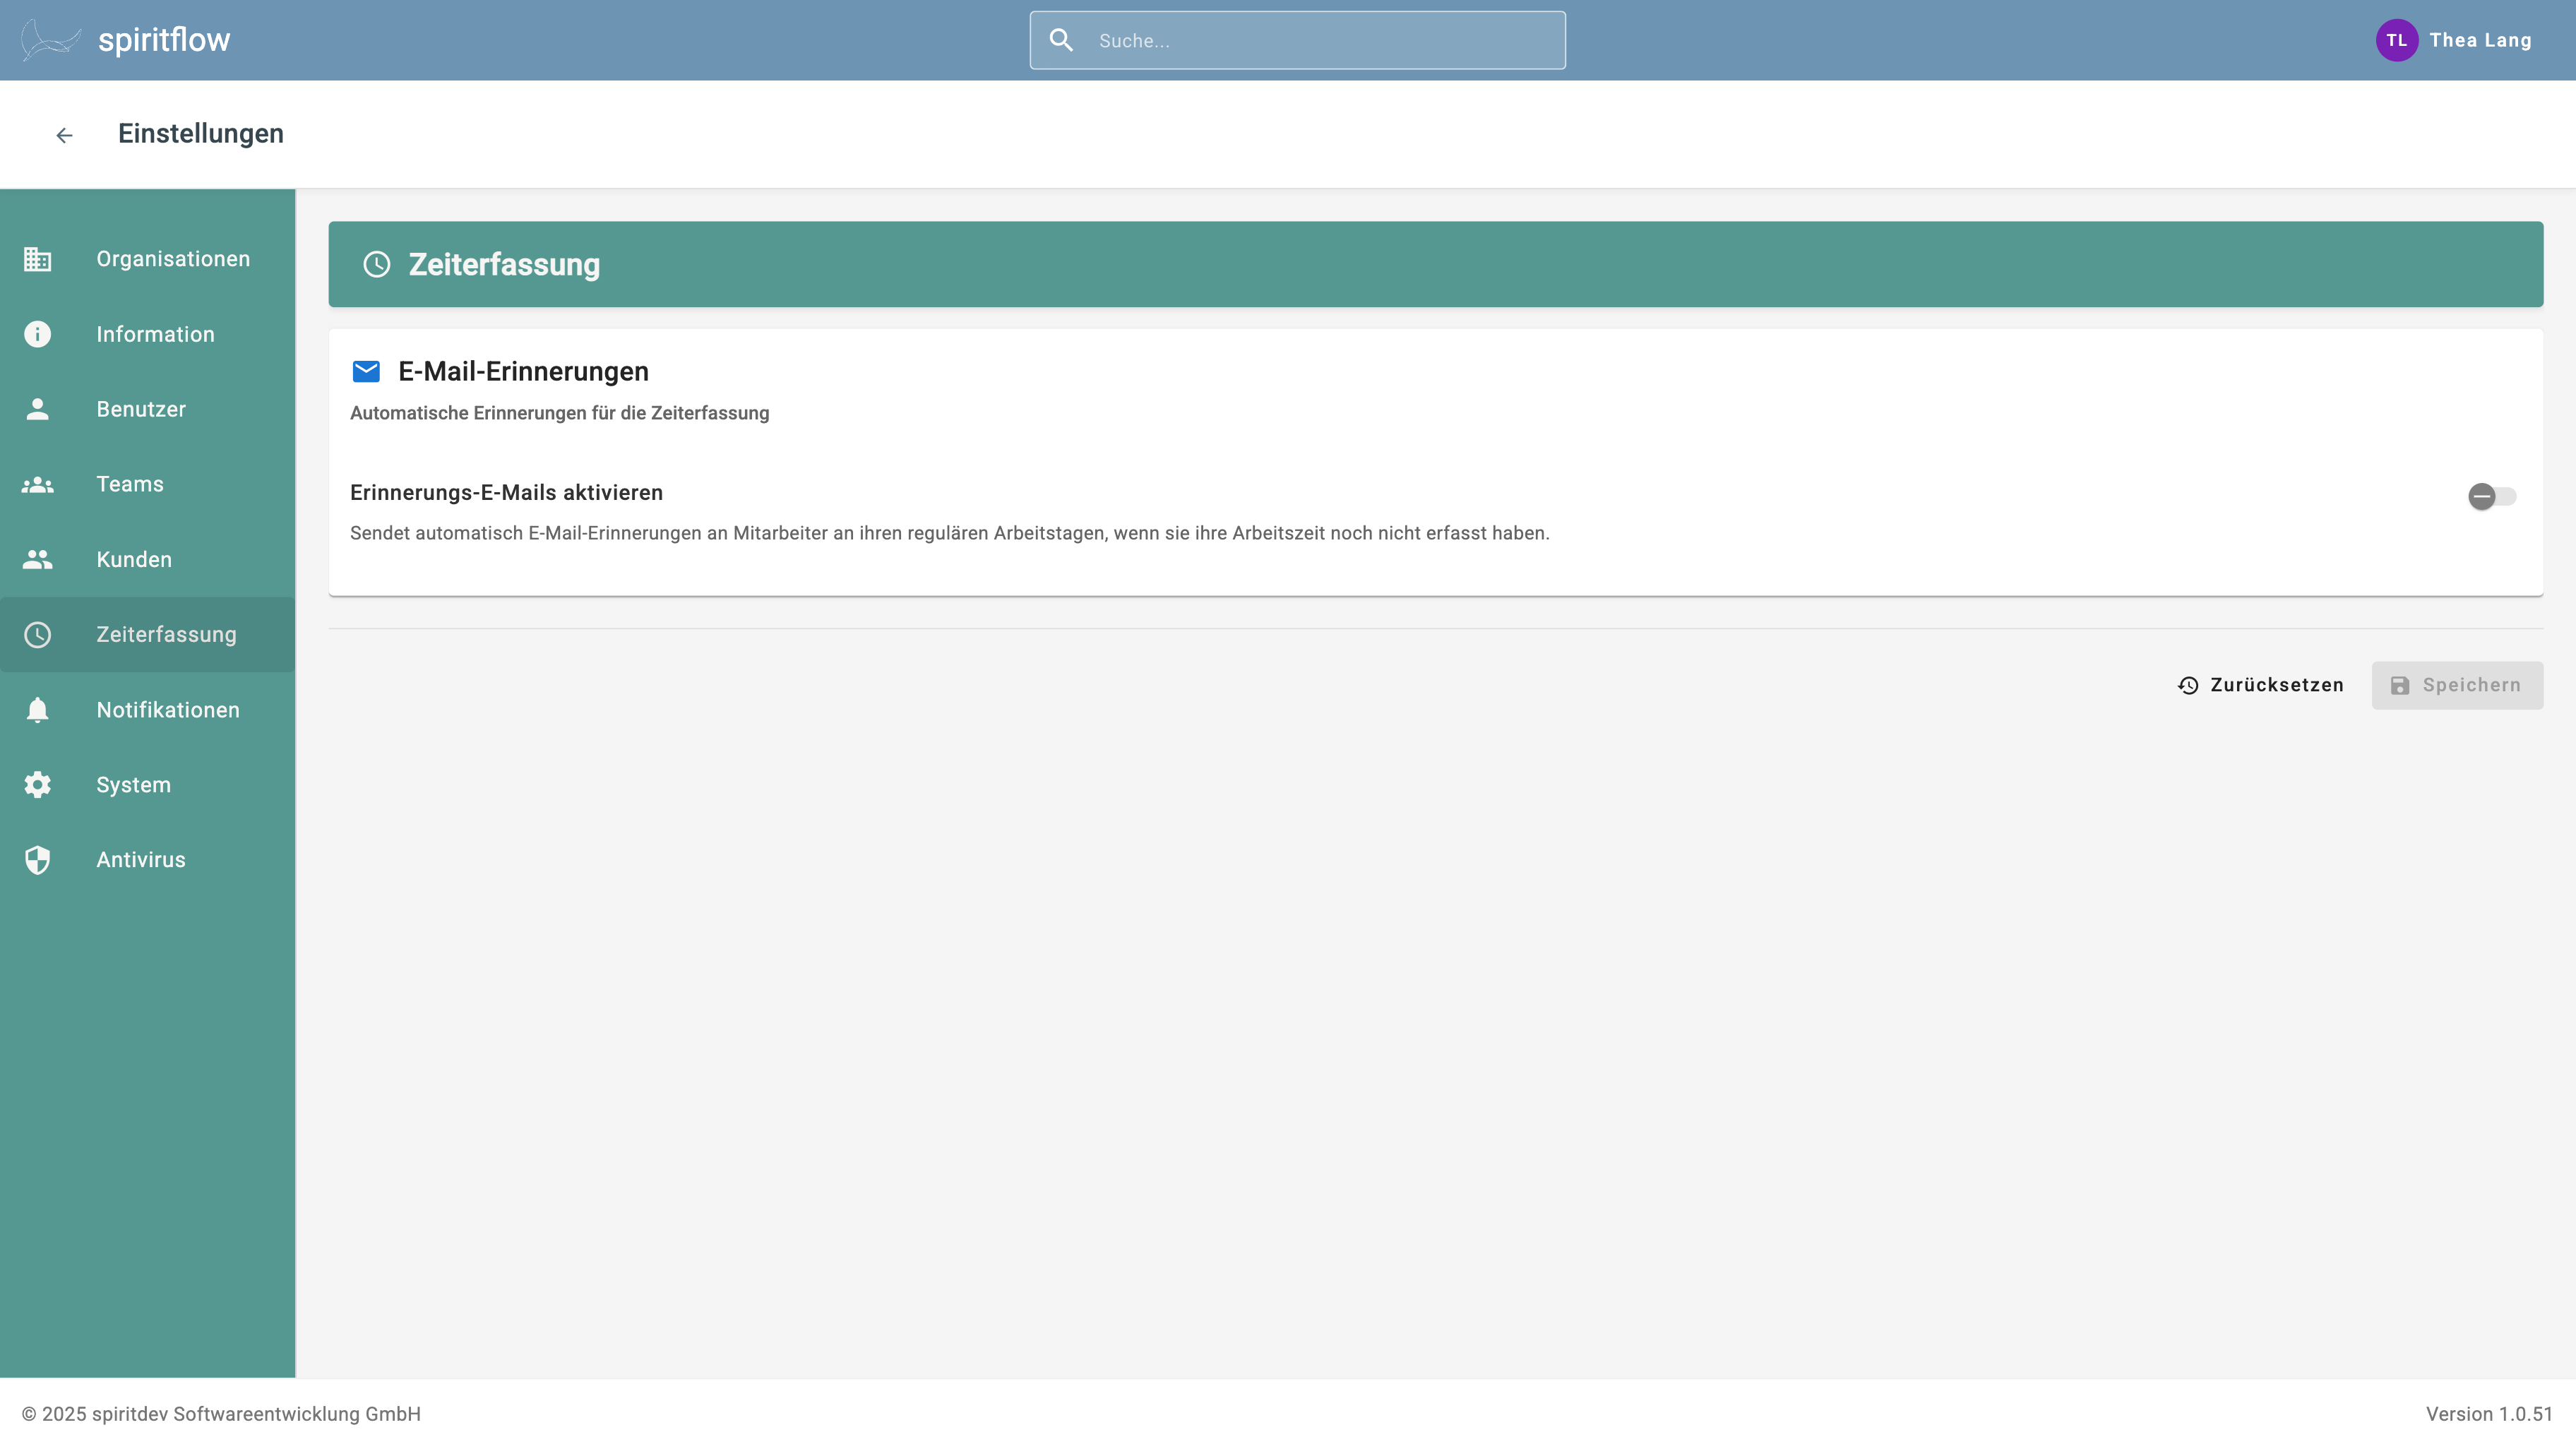2576x1449 pixels.
Task: Click the spiritflow bird logo icon
Action: 51,40
